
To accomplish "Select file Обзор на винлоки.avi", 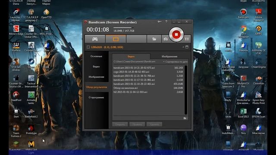I will (x=148, y=88).
